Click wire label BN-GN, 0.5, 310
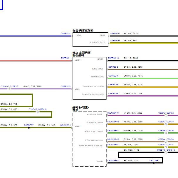 point(47,125)
